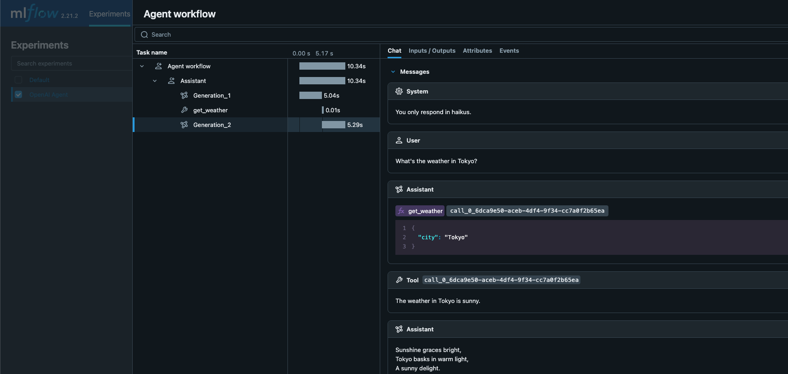788x374 pixels.
Task: Select the get_weather span row
Action: coord(210,110)
